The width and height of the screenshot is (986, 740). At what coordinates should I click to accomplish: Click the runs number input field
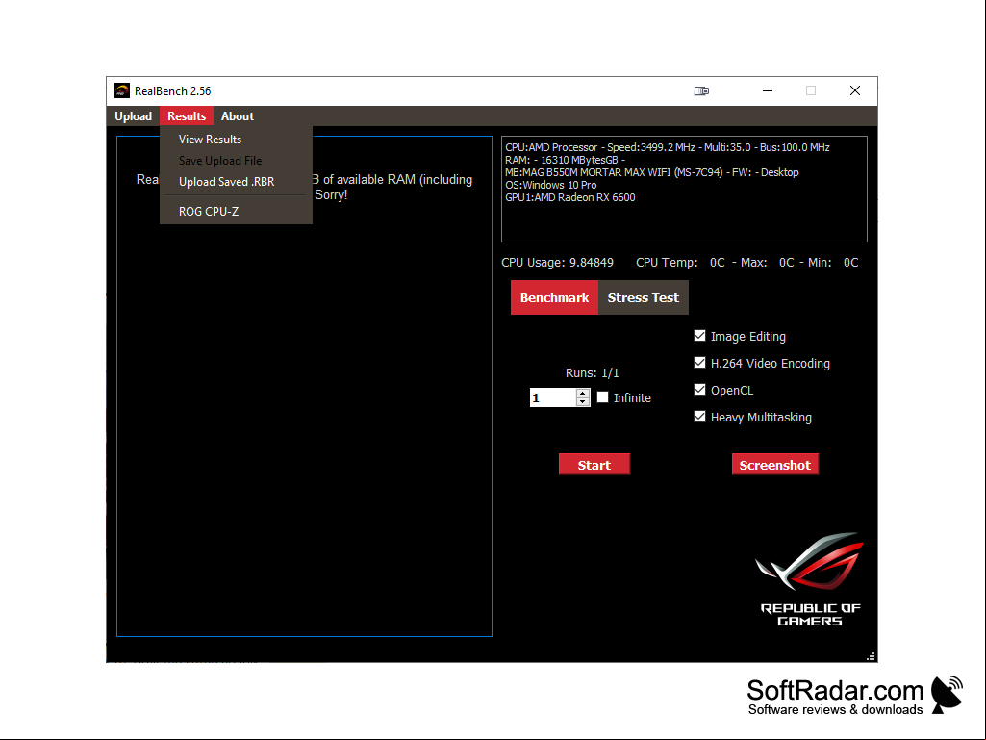pos(553,397)
